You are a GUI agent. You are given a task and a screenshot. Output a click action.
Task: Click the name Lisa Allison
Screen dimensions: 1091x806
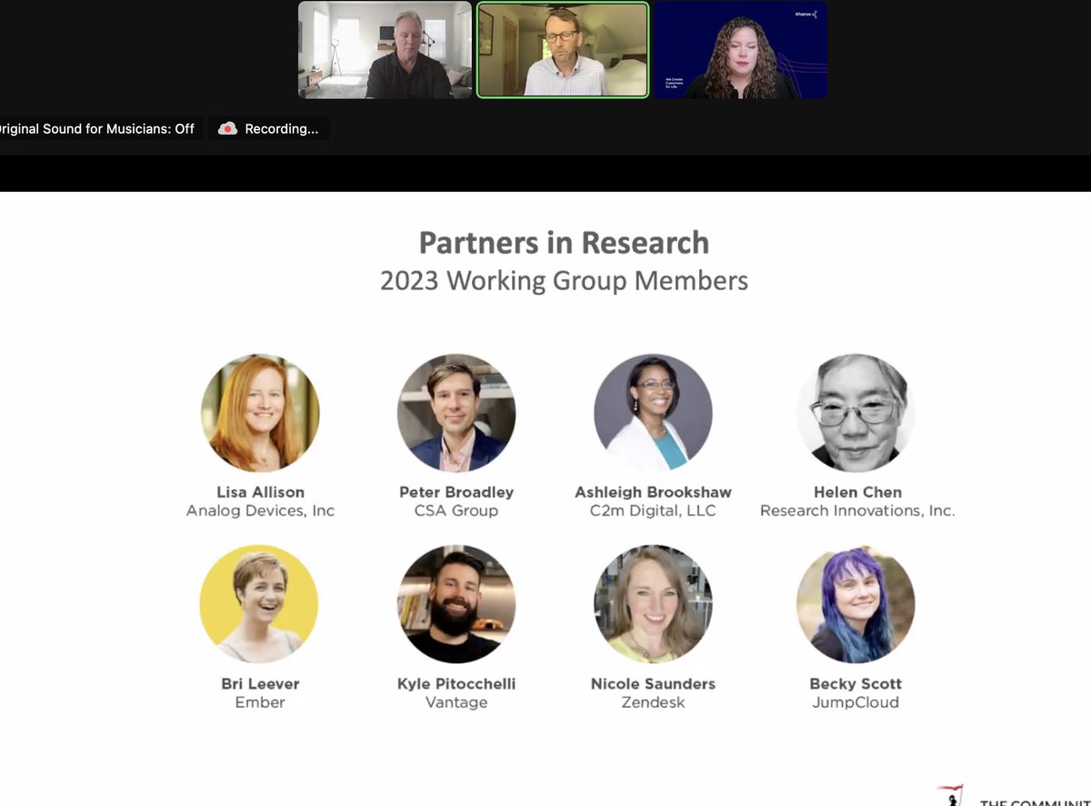[260, 492]
